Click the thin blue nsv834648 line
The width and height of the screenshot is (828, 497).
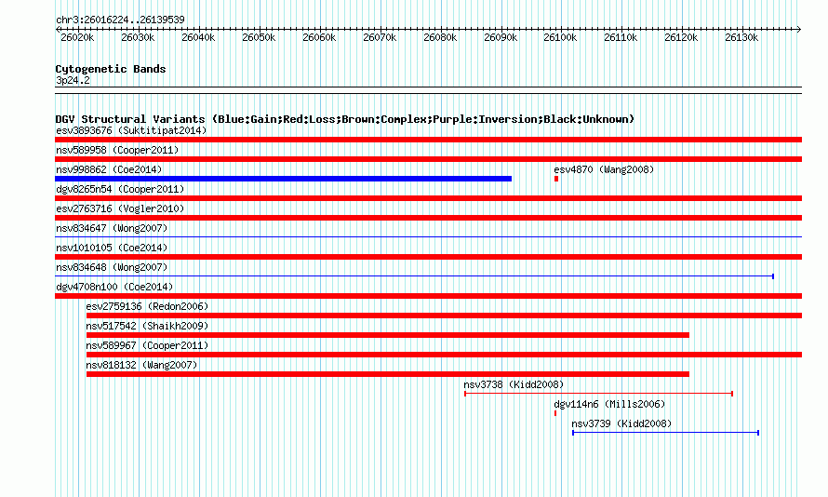415,276
